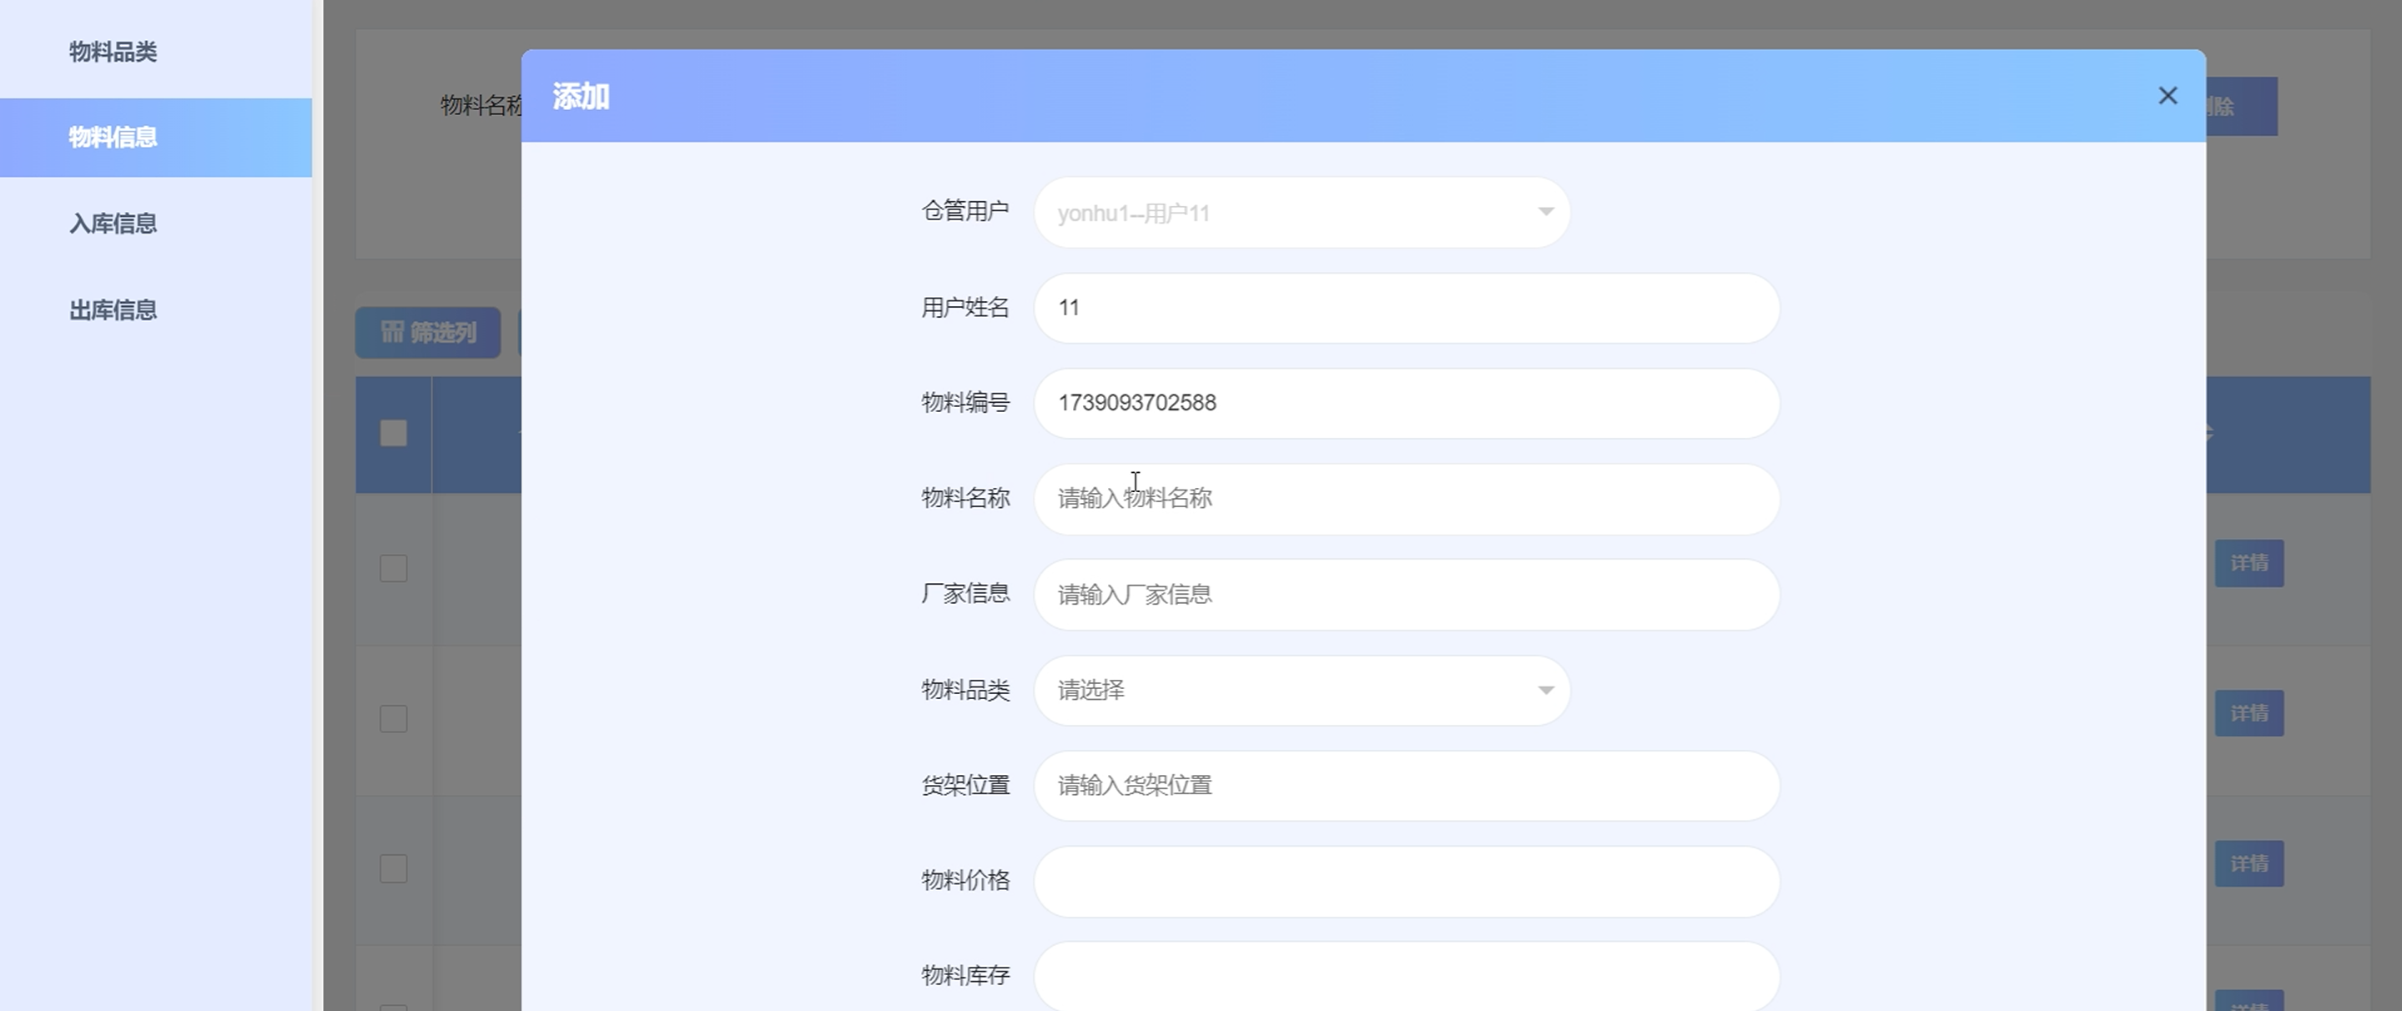Expand the 仓管用户 dropdown arrow
The width and height of the screenshot is (2402, 1011).
pos(1545,212)
